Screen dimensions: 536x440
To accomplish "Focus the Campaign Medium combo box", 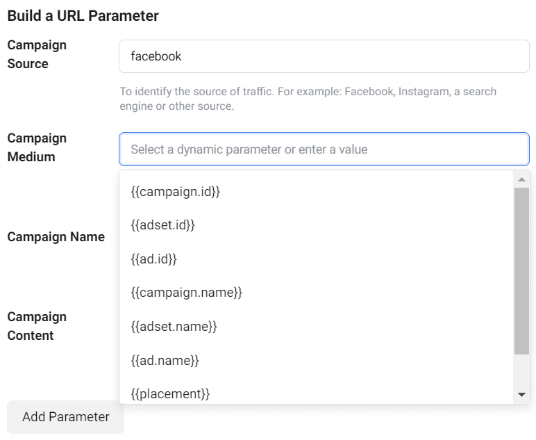I will pos(324,149).
